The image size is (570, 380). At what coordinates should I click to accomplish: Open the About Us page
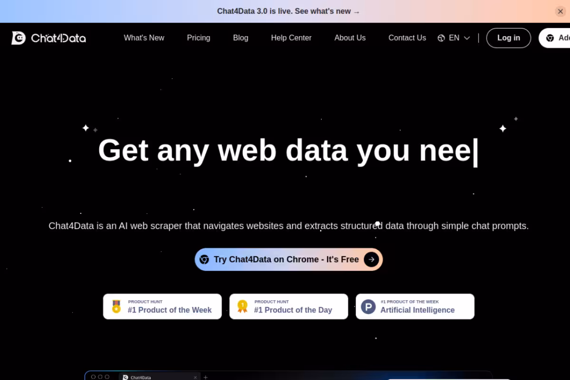(350, 38)
